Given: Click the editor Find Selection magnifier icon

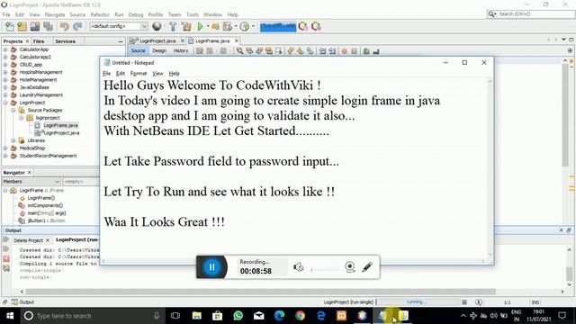Looking at the screenshot, I should (x=239, y=51).
